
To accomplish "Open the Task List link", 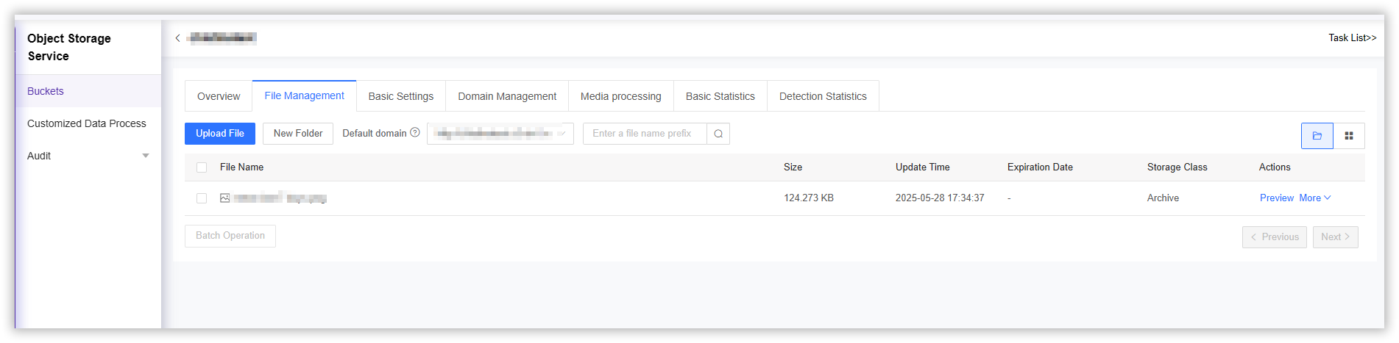I will (x=1352, y=38).
